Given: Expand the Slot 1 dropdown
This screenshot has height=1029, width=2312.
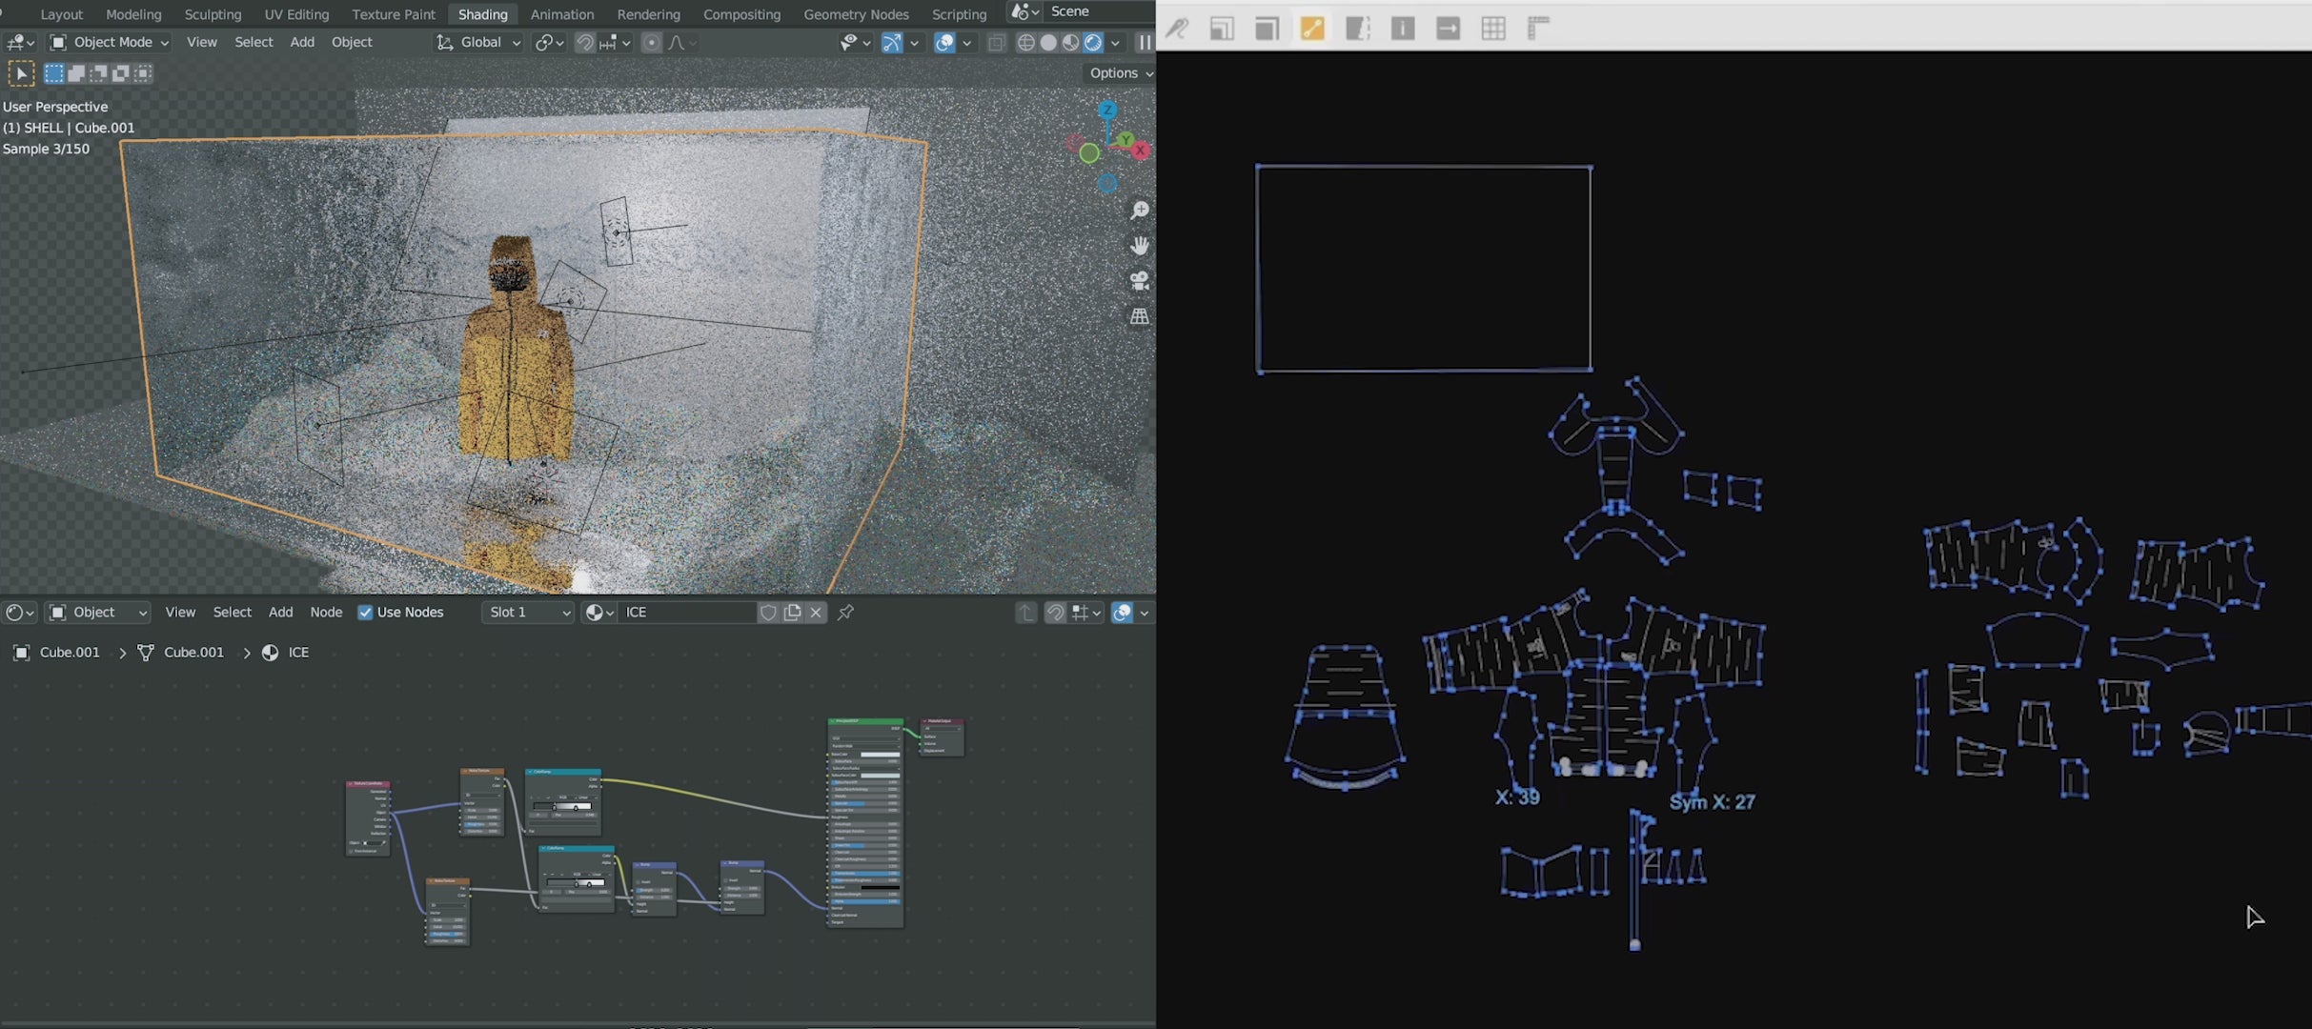Looking at the screenshot, I should [529, 613].
